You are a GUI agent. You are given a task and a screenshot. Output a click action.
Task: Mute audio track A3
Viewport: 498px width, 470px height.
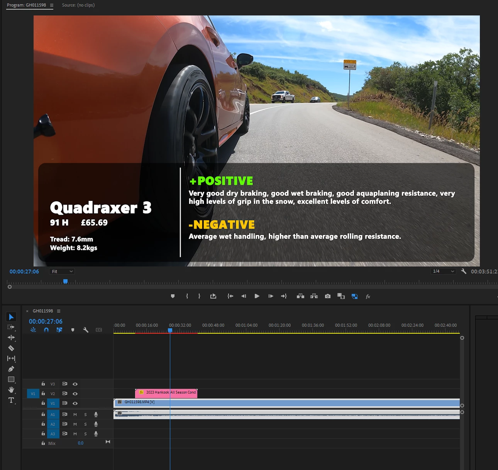pos(75,434)
